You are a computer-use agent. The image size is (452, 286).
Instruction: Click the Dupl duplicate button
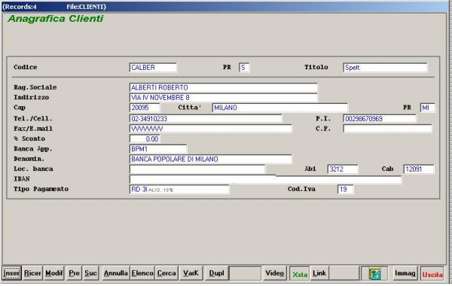(216, 273)
